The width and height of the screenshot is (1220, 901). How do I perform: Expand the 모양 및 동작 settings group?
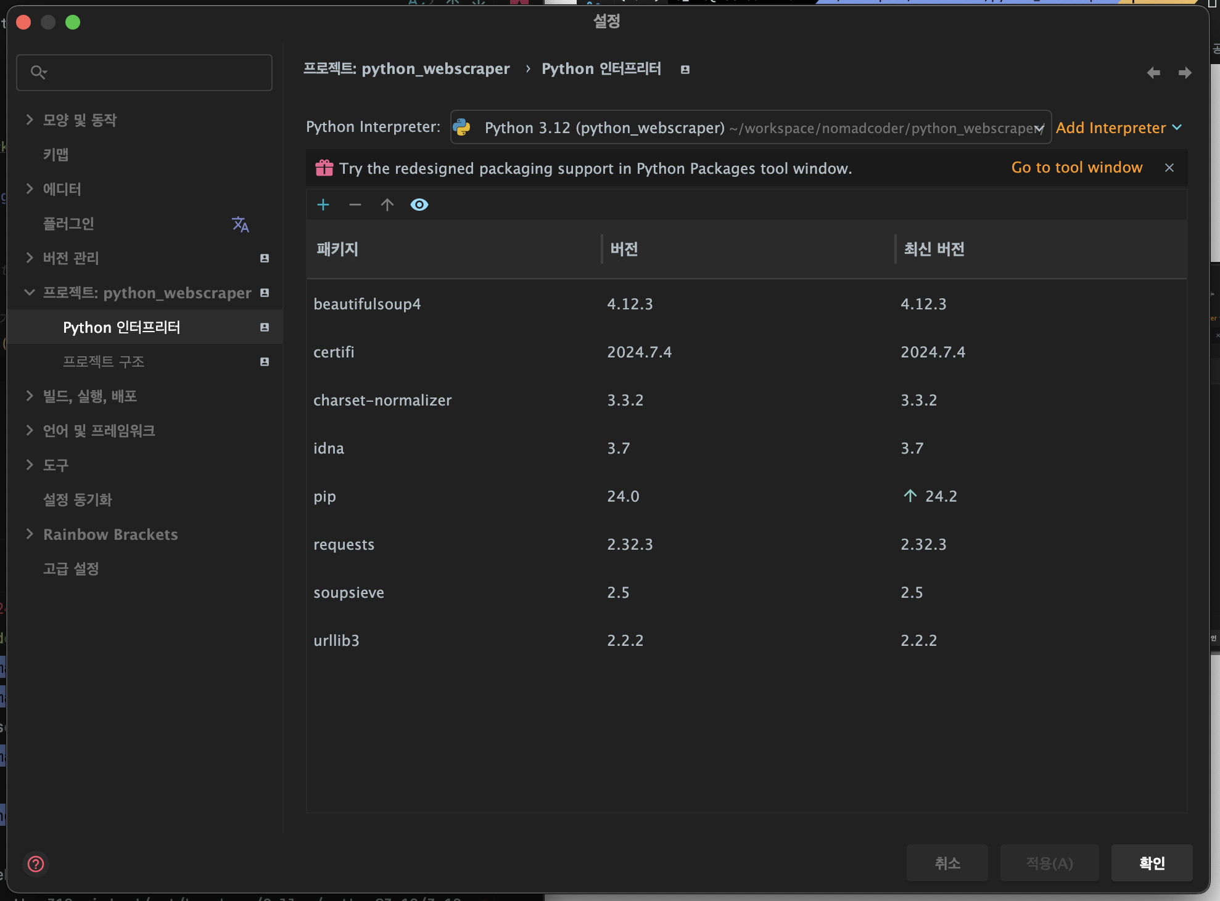click(30, 120)
